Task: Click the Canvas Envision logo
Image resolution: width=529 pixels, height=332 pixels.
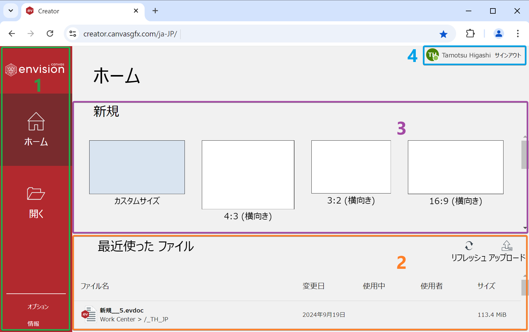Action: pos(35,69)
